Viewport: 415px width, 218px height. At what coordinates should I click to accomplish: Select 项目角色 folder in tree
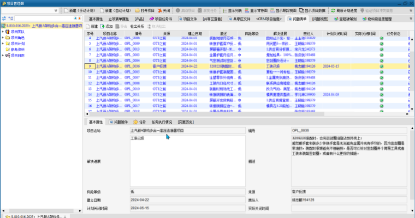tap(15, 38)
